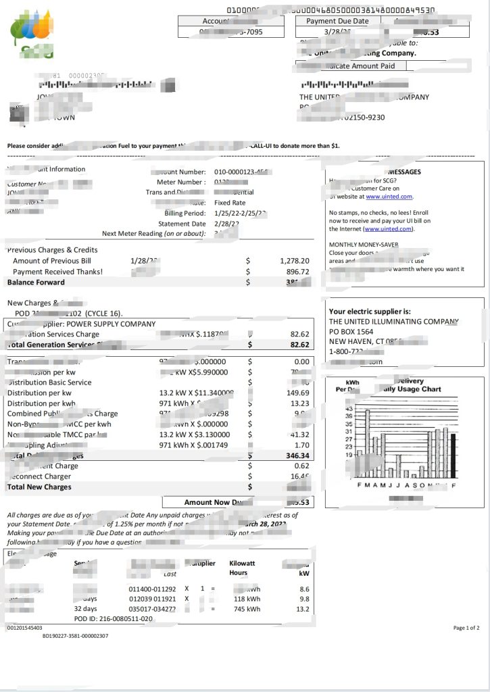Viewport: 490px width, 692px height.
Task: Open www.uinted.com link after 'website at'
Action: [x=389, y=197]
